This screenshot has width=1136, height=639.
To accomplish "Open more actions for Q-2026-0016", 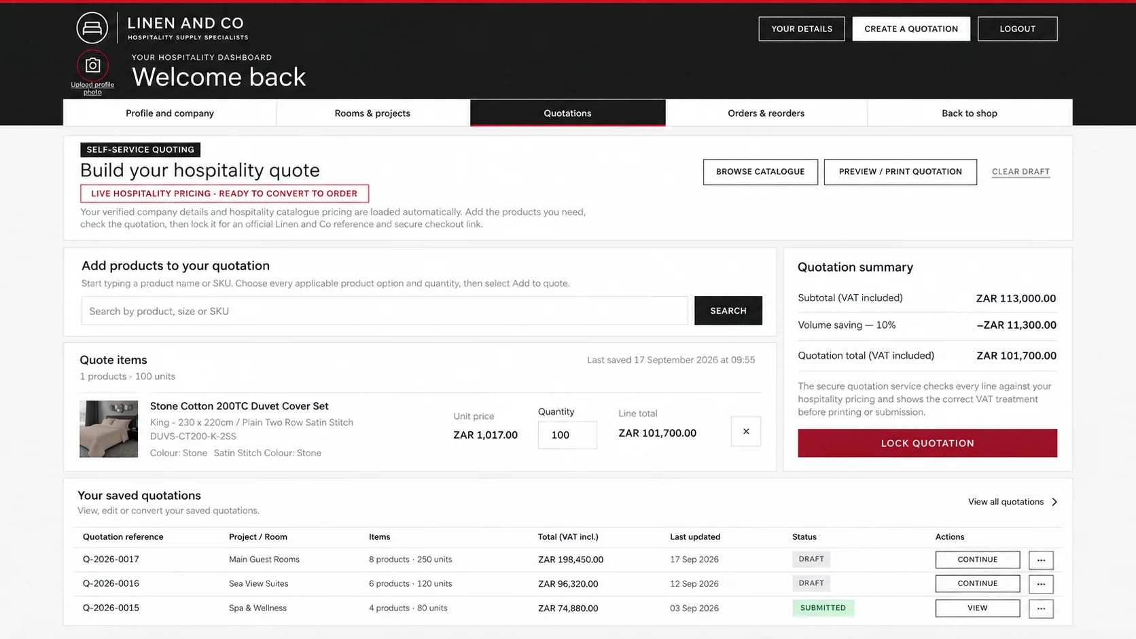I will point(1041,584).
